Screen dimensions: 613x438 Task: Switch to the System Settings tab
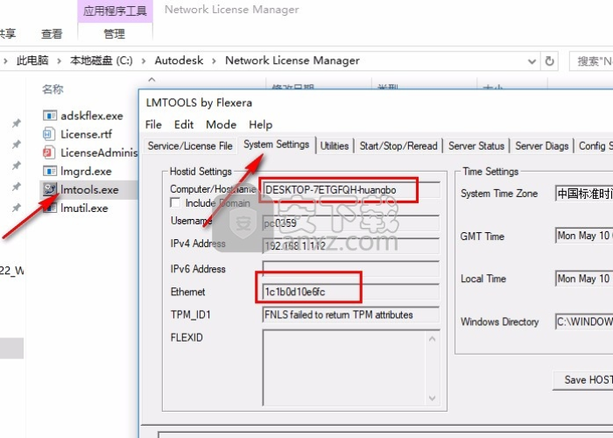(x=277, y=145)
